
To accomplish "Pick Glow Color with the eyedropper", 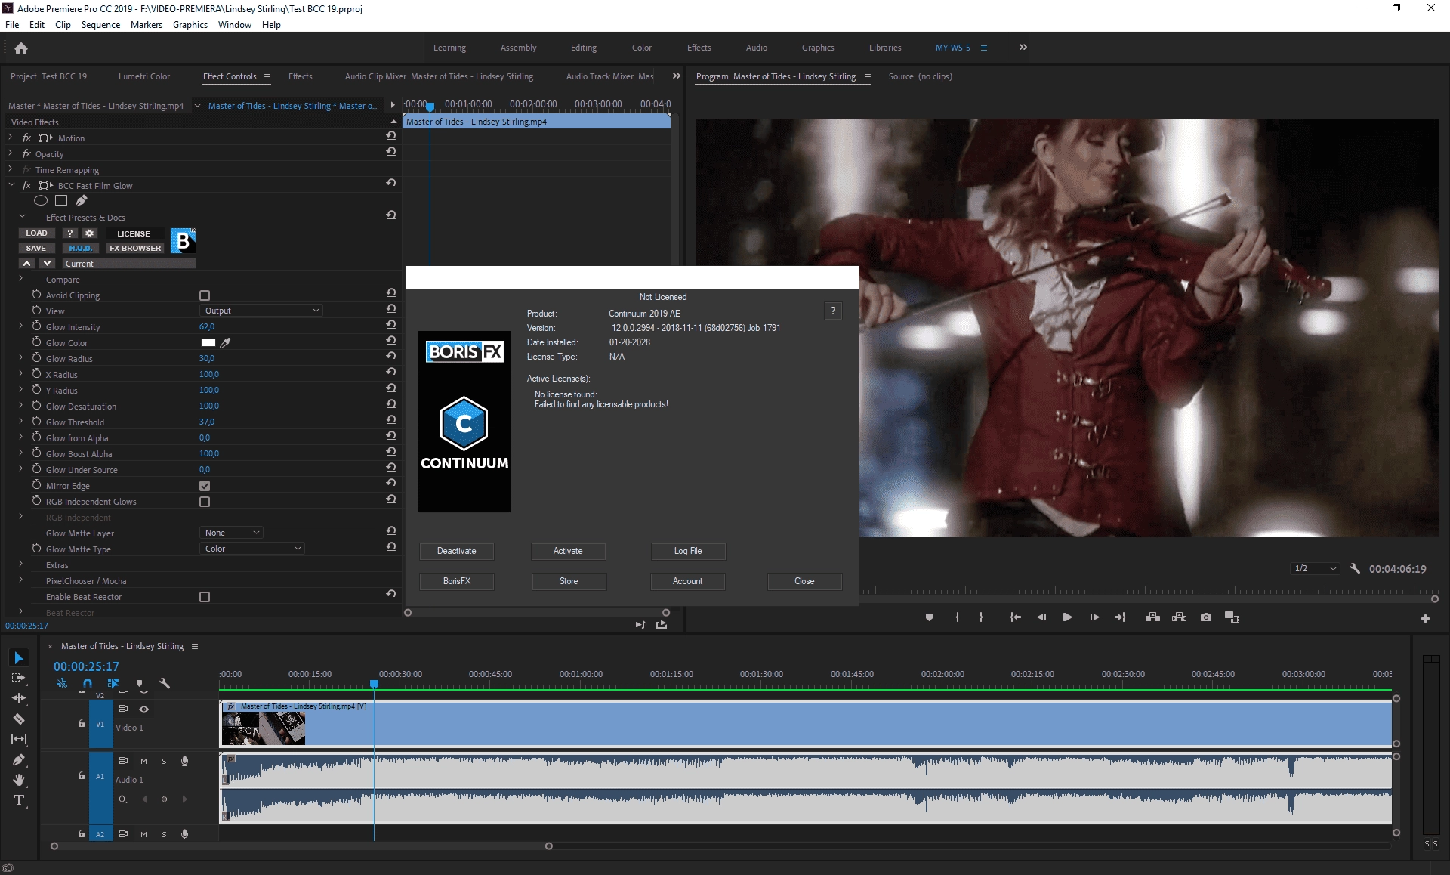I will [225, 342].
